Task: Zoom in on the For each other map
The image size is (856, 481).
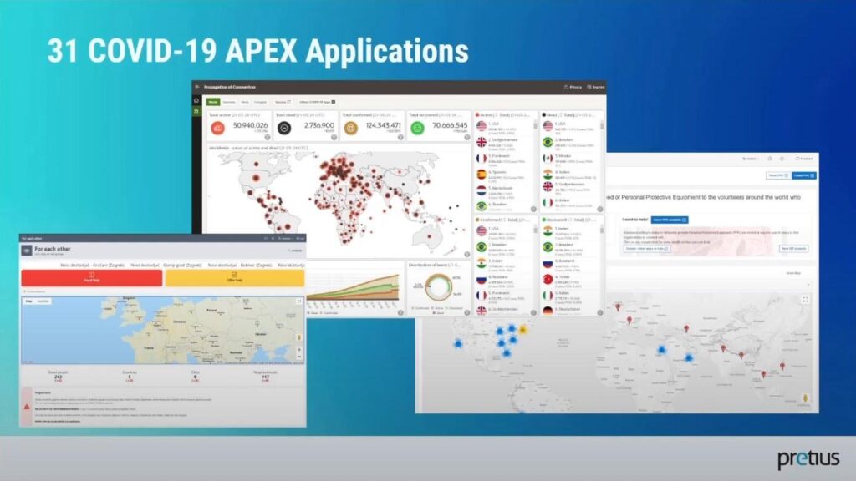Action: (299, 350)
